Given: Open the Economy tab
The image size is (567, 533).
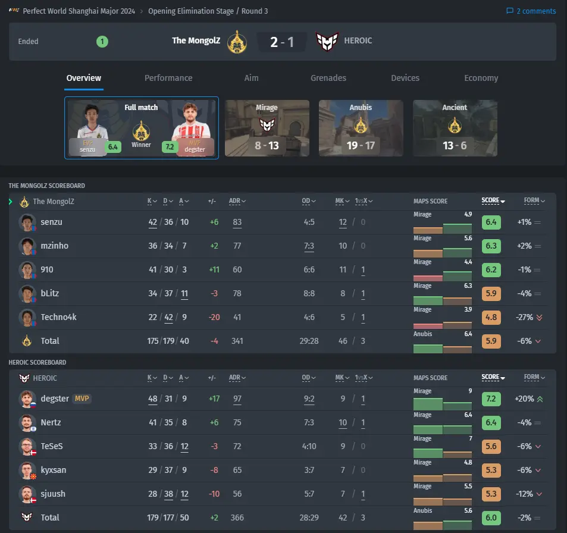Looking at the screenshot, I should point(481,78).
